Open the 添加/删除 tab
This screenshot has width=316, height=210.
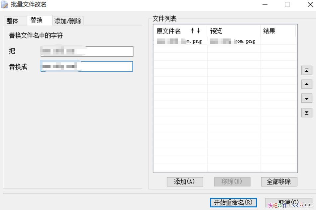click(x=68, y=21)
